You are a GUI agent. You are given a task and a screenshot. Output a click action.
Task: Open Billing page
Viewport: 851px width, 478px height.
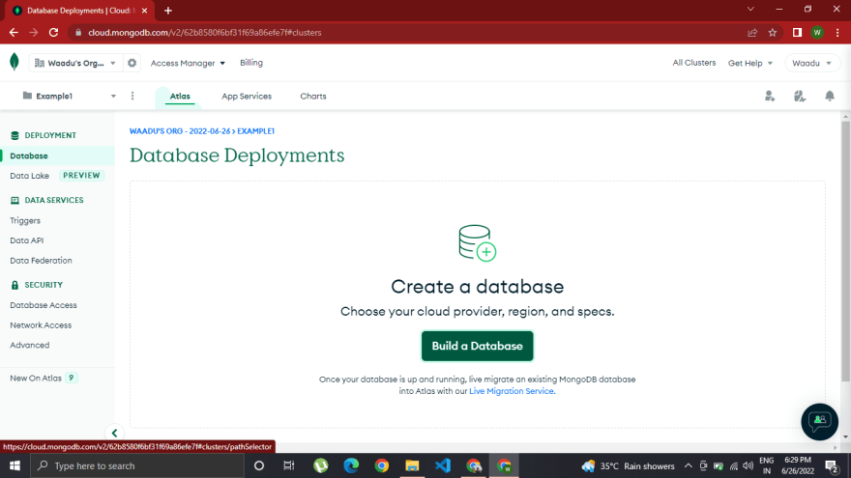(251, 63)
